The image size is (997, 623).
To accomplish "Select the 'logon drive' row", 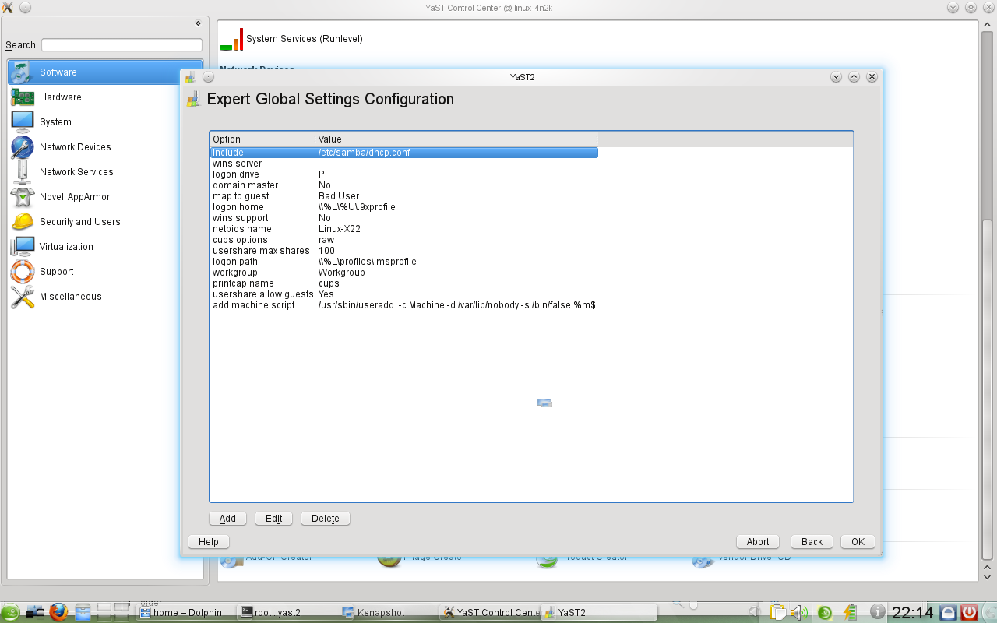I will tap(403, 174).
